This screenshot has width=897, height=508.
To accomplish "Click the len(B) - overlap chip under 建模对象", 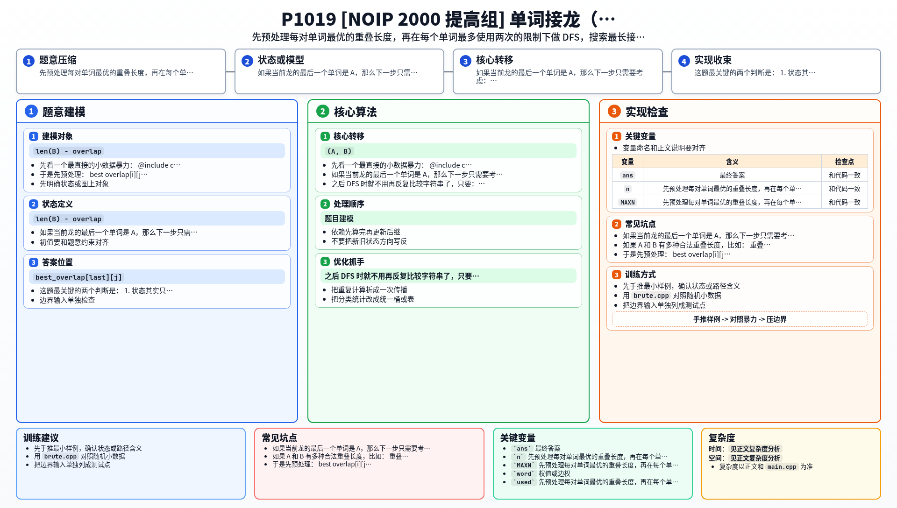I will point(68,151).
